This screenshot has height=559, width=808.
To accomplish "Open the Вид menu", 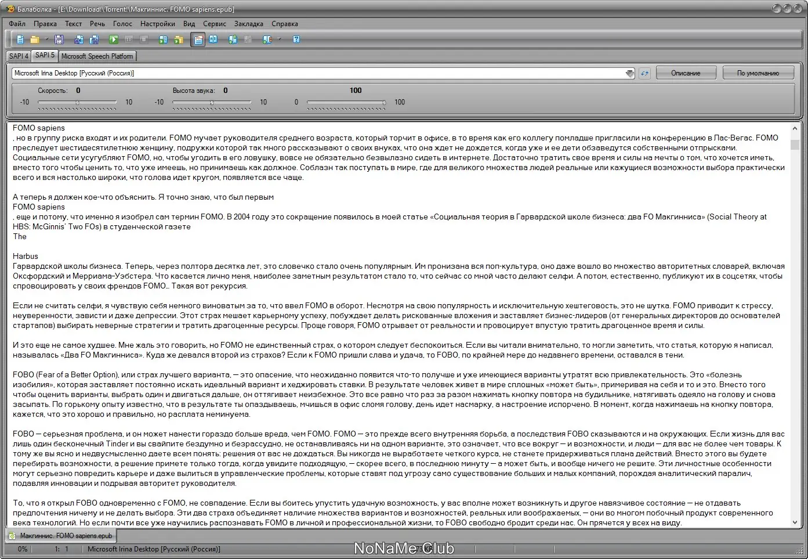I will pos(189,24).
